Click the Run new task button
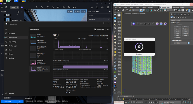Screen dimensions: 193x104 [x=99, y=29]
